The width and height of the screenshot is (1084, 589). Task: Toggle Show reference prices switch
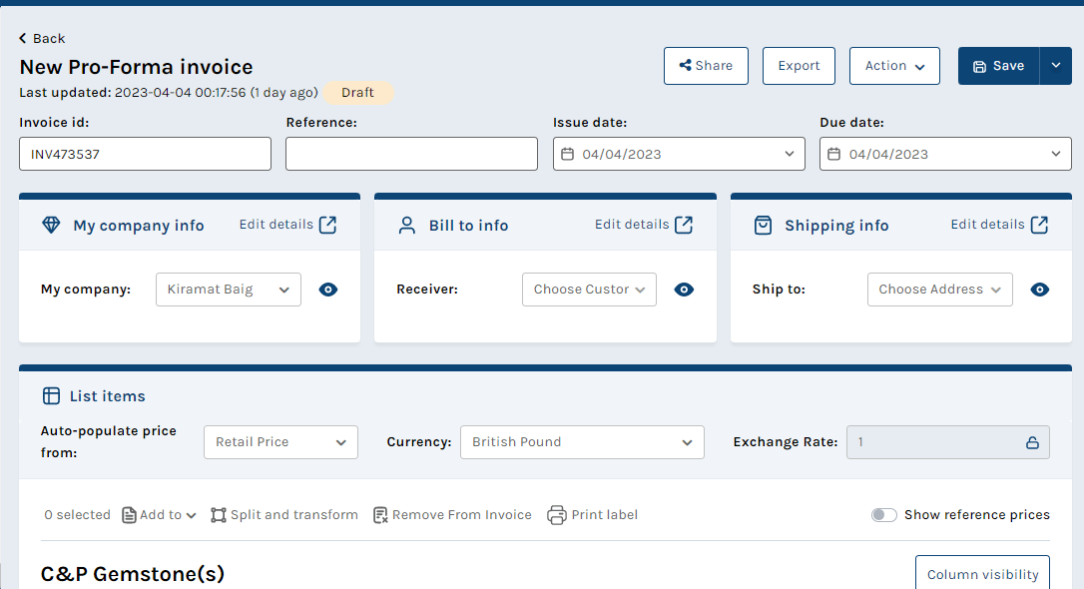883,515
